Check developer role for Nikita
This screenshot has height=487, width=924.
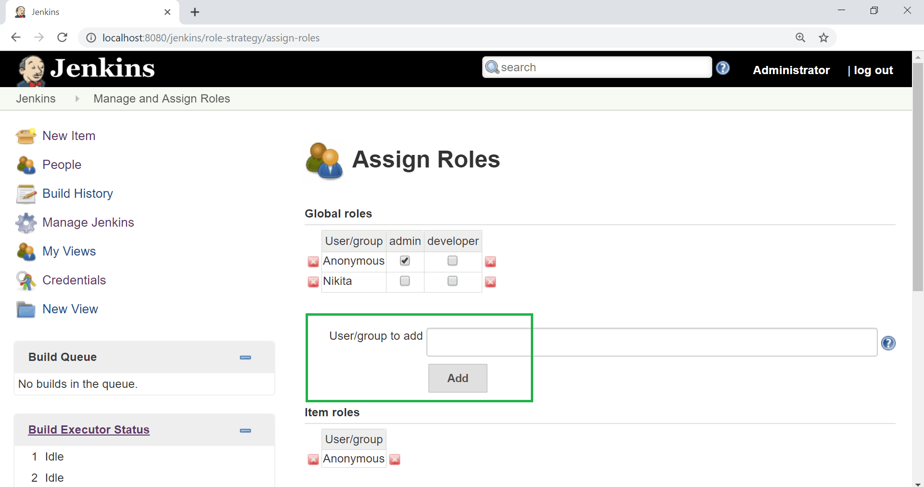pyautogui.click(x=452, y=281)
